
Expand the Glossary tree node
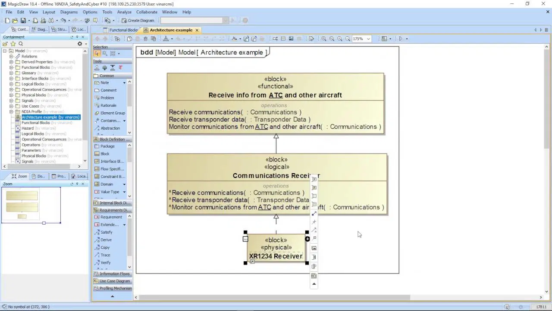tap(11, 73)
